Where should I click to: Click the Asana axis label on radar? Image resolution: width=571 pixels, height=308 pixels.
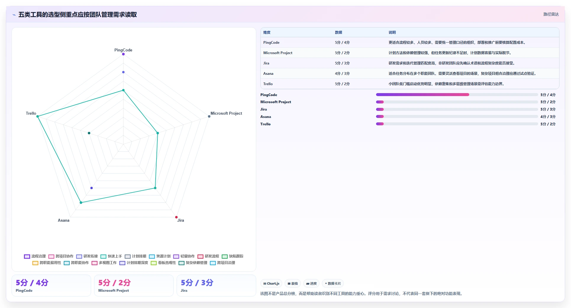click(64, 221)
